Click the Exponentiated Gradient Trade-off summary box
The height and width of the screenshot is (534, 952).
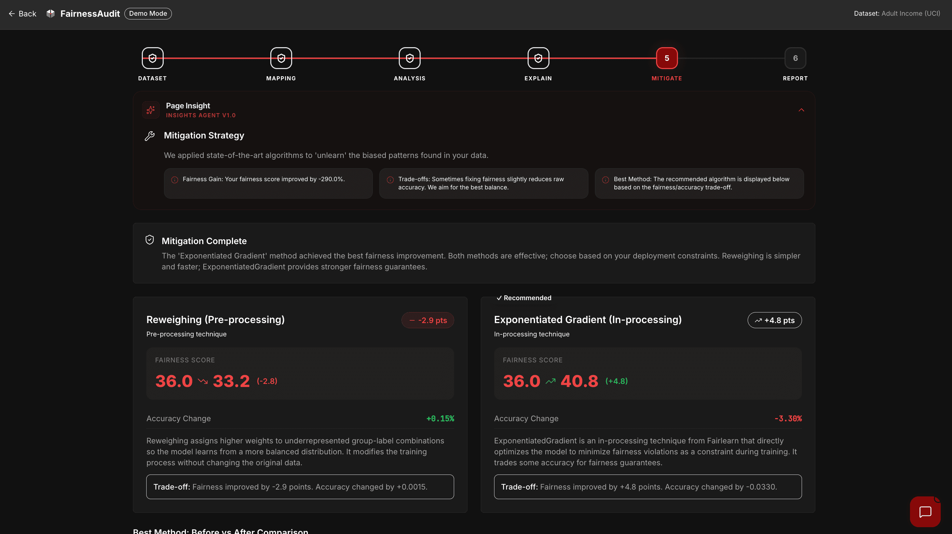point(648,487)
